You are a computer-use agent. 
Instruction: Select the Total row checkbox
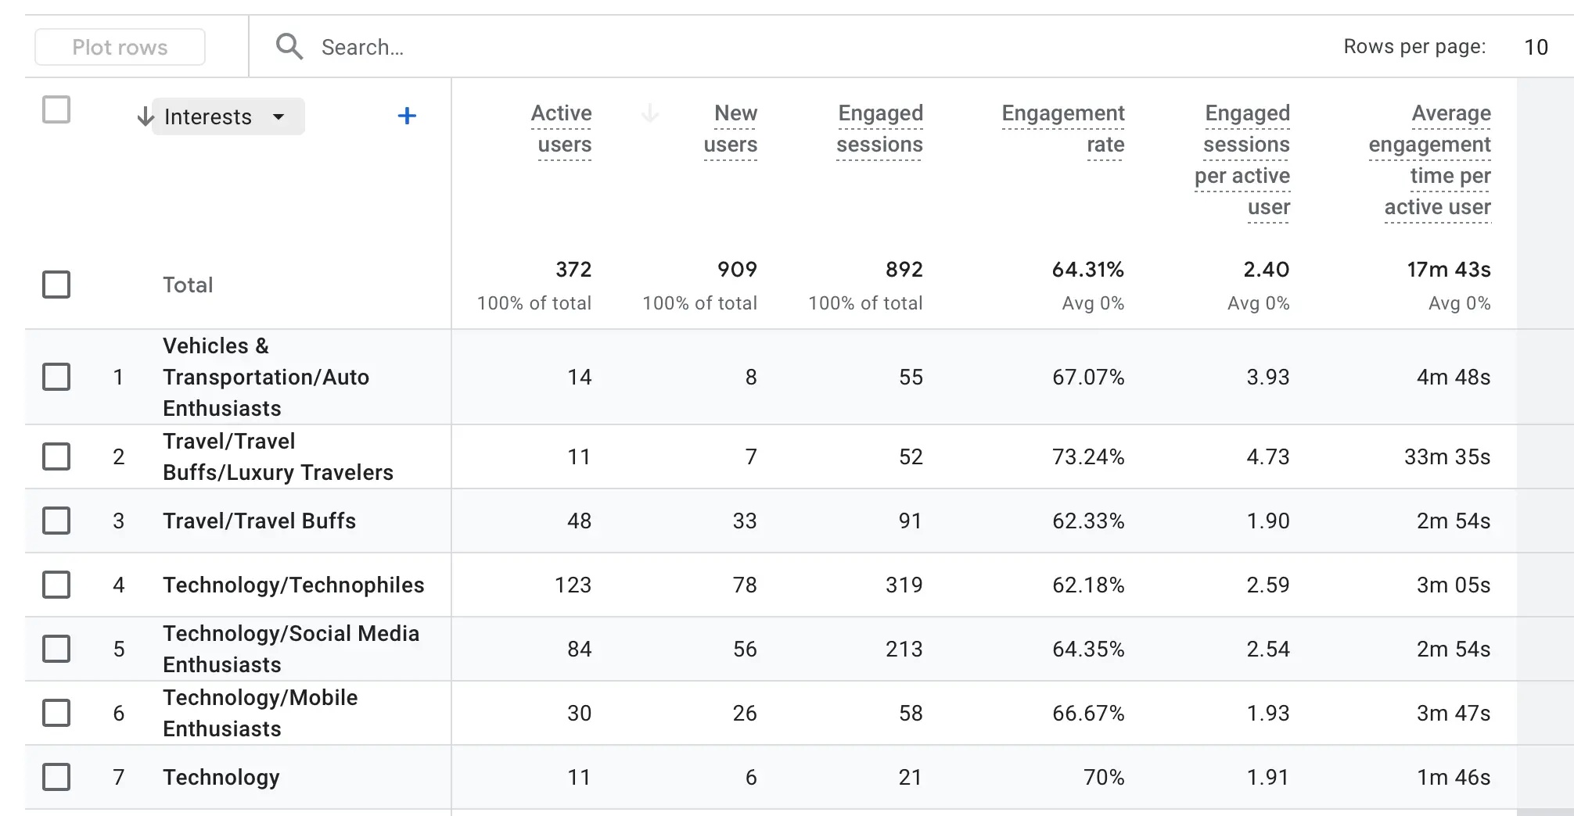[56, 285]
